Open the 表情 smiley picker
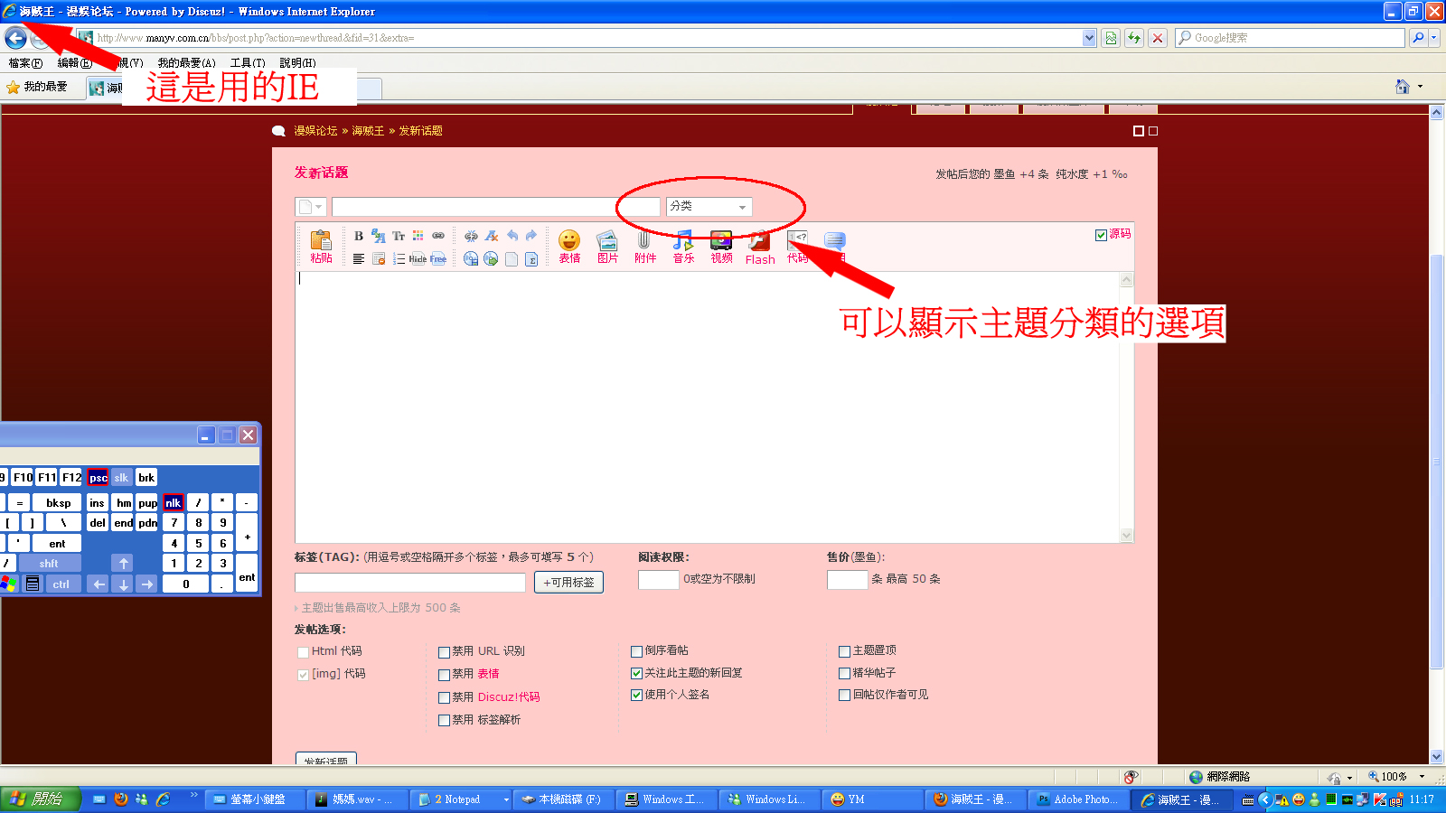Viewport: 1446px width, 813px height. point(569,246)
